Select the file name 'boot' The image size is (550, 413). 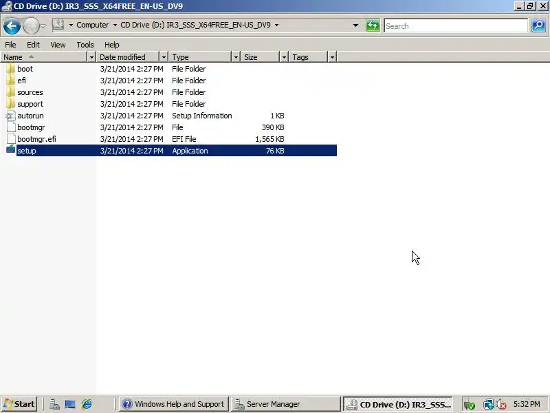coord(25,69)
